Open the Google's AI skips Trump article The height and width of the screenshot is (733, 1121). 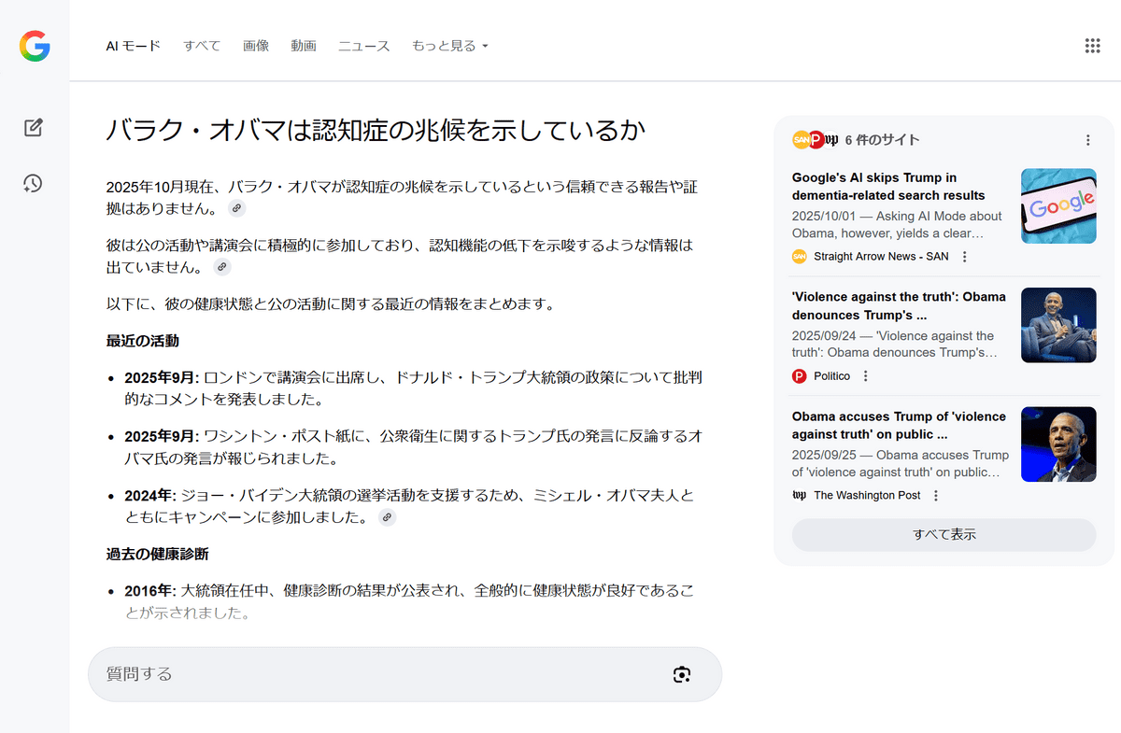[x=888, y=187]
